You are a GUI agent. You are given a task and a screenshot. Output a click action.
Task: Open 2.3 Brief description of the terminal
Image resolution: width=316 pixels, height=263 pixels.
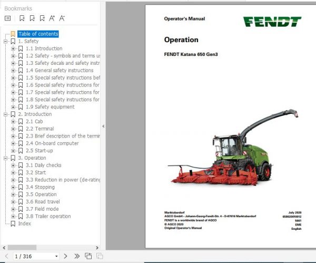(x=63, y=136)
